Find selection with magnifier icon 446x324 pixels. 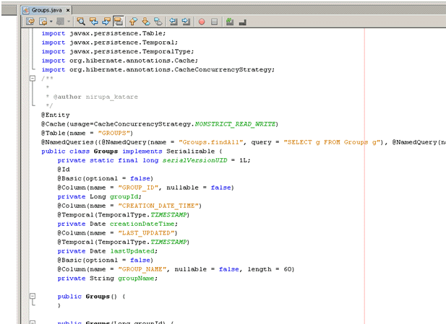tap(81, 22)
